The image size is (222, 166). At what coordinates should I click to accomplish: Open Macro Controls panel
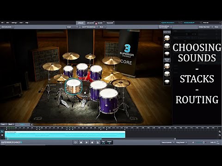(x=167, y=142)
